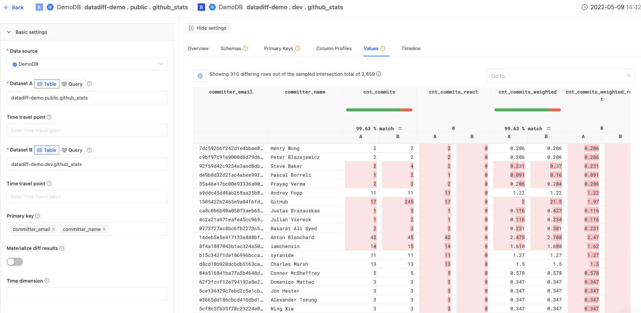The height and width of the screenshot is (313, 641).
Task: Show help for Time dimension
Action: click(47, 281)
